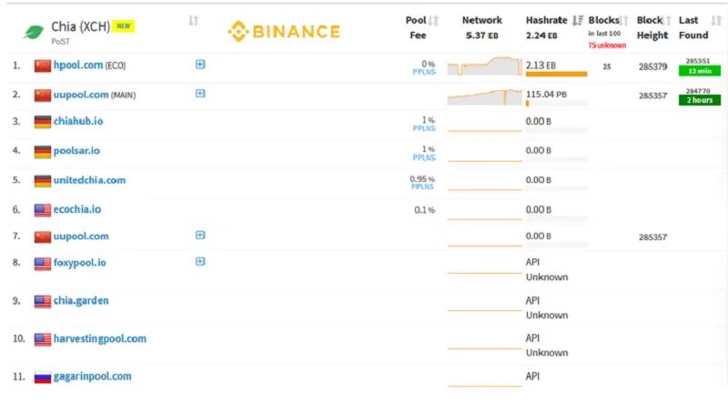Viewport: 728px width, 404px height.
Task: Click the China flag beside hpool.com
Action: [x=43, y=66]
